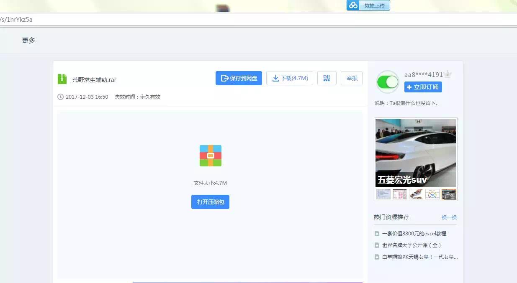517x283 pixels.
Task: Click the Baidu Netdisk logo icon
Action: pyautogui.click(x=352, y=5)
